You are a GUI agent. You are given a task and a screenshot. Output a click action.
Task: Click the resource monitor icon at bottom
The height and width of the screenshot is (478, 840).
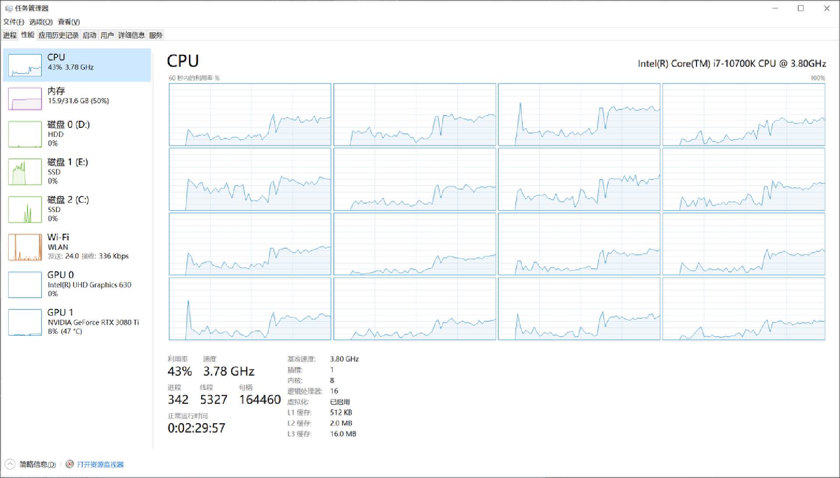[70, 464]
